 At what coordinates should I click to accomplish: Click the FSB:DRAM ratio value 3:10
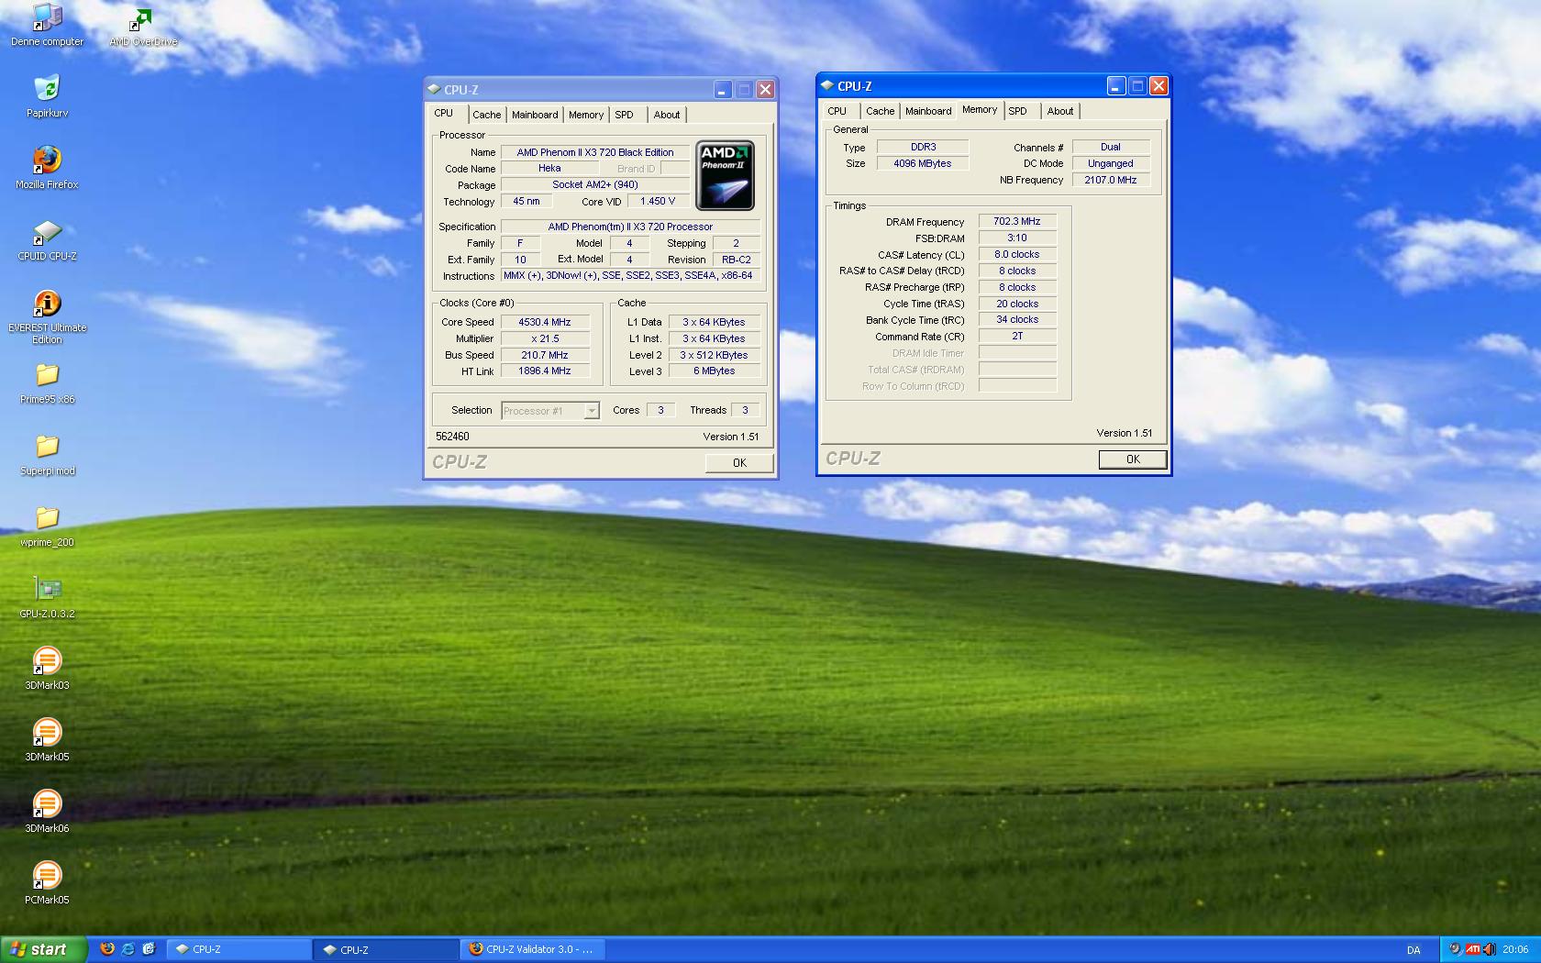coord(1017,238)
